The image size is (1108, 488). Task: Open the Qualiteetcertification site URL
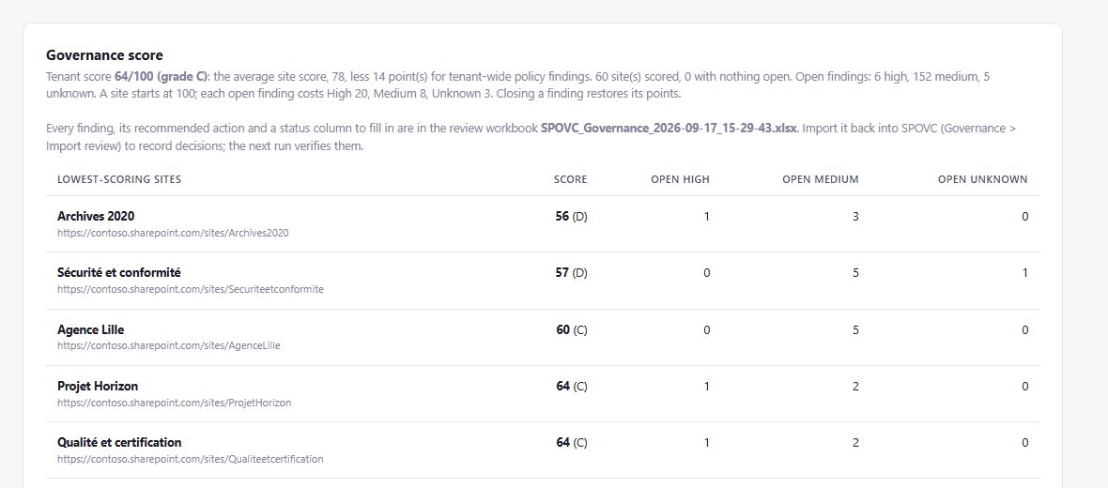coord(190,459)
